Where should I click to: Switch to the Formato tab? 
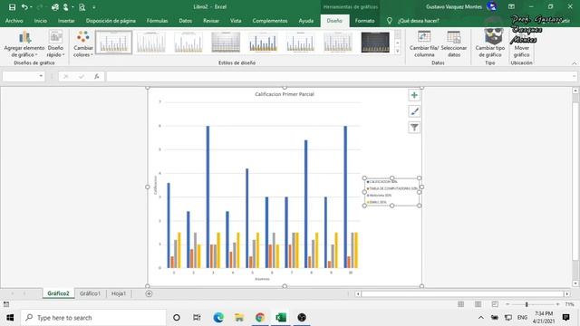tap(364, 21)
